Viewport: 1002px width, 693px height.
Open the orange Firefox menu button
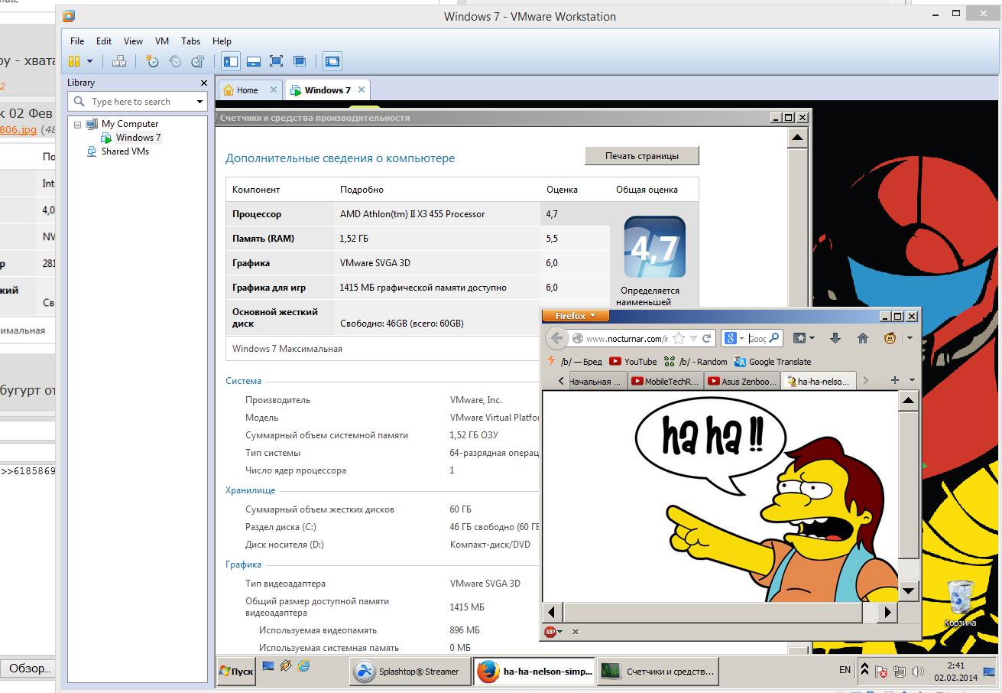(575, 316)
